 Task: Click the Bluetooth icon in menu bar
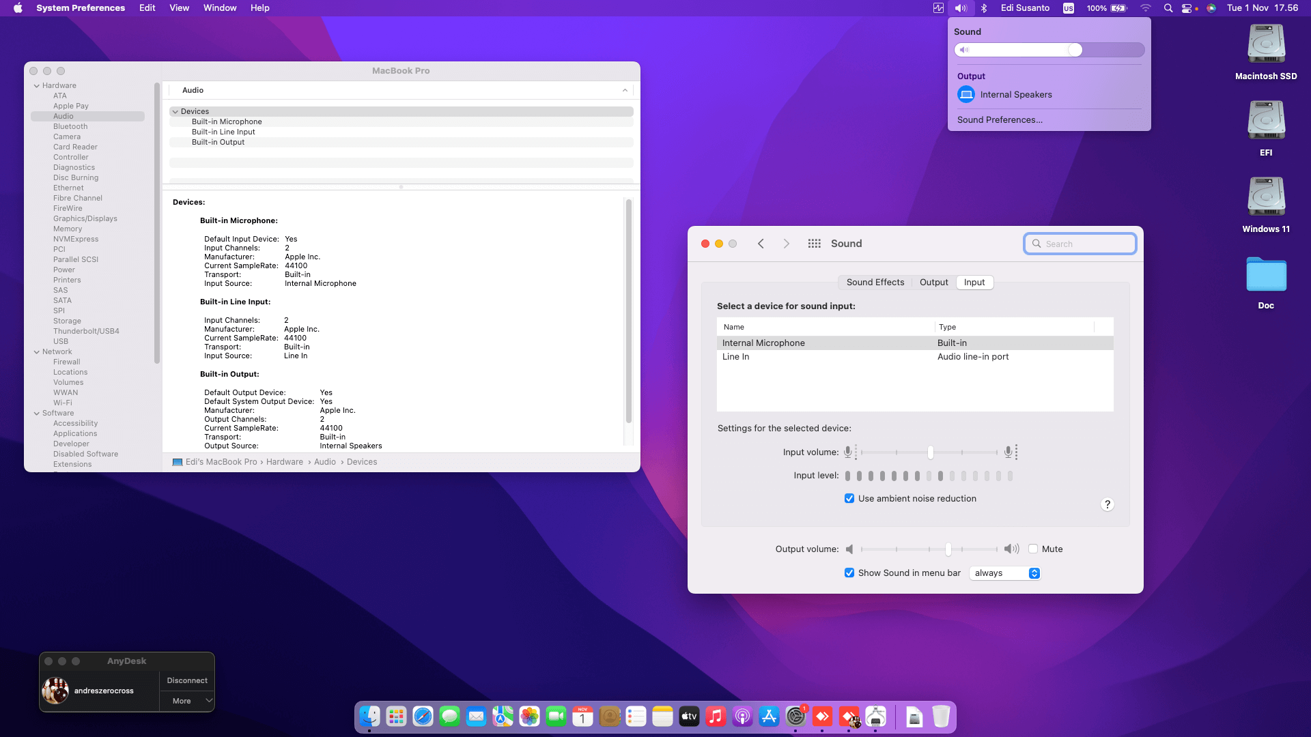point(984,8)
